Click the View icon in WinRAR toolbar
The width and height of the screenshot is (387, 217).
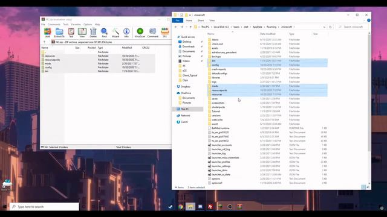pyautogui.click(x=82, y=33)
